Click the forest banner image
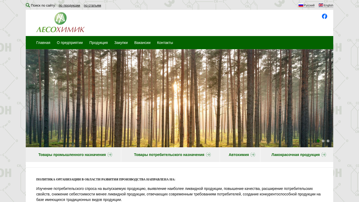Viewport: 359px width, 202px height. [x=179, y=98]
